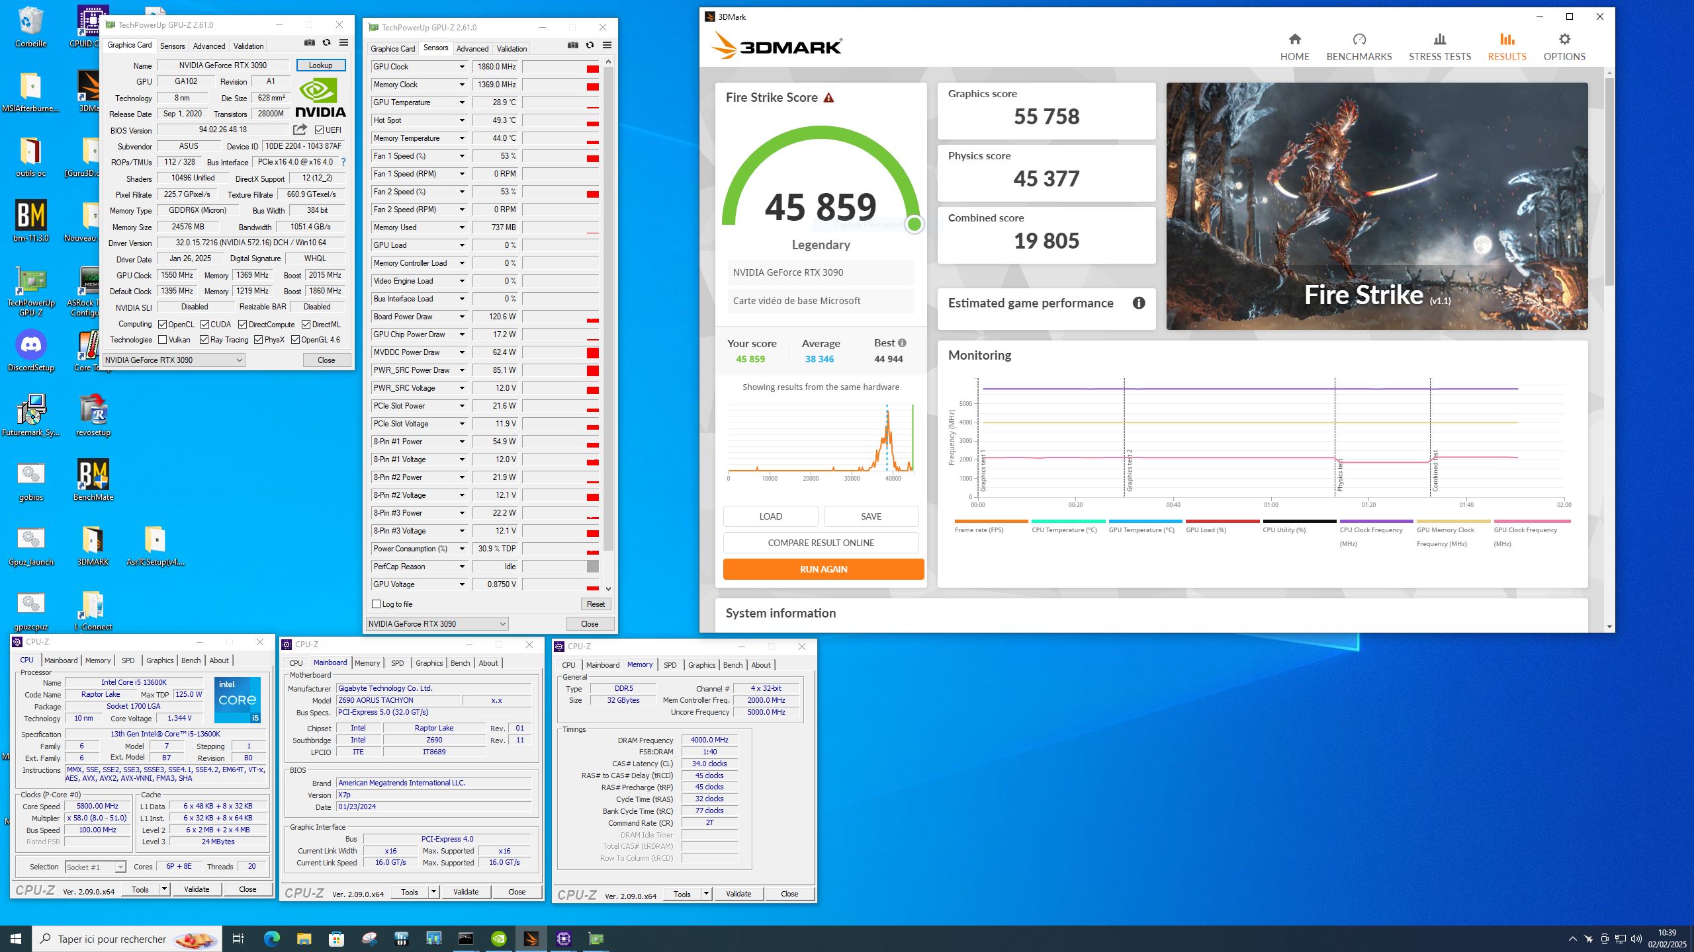The image size is (1694, 952).
Task: Click the Windows search box in the taskbar
Action: [127, 939]
